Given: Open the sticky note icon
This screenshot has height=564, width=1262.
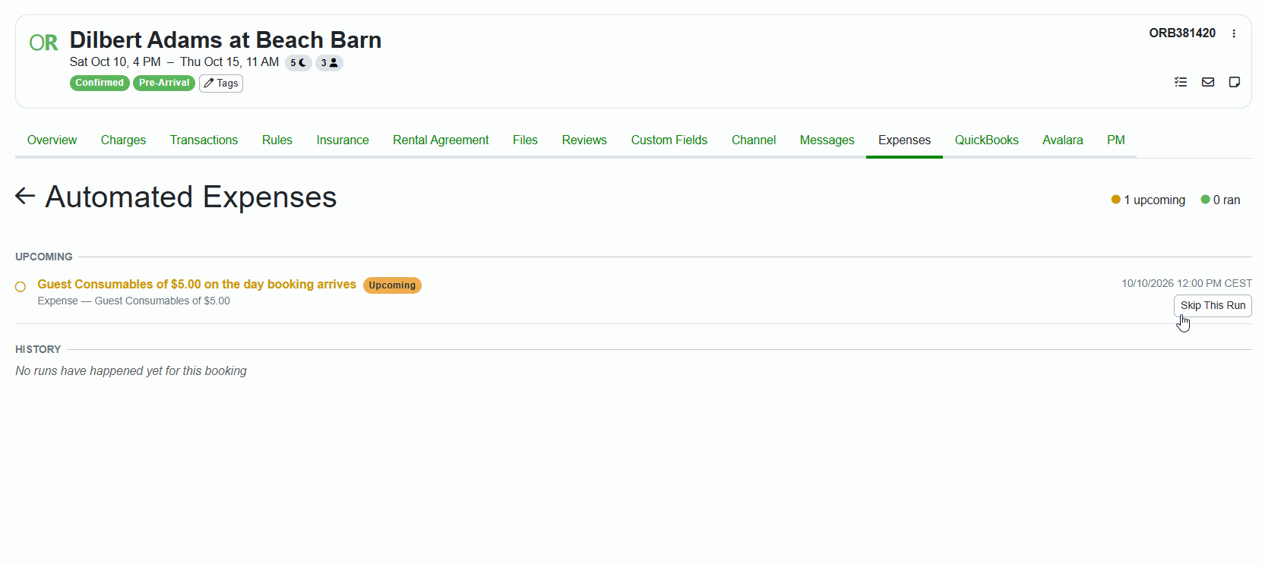Looking at the screenshot, I should [1235, 82].
